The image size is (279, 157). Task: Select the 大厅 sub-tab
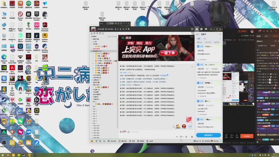pos(199,39)
